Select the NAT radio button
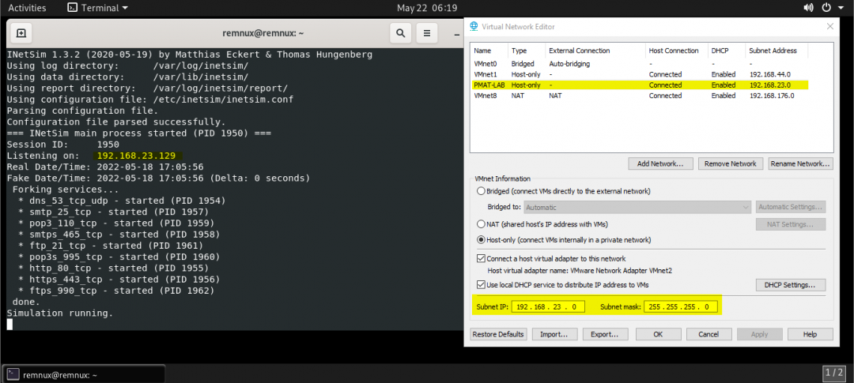Screen dimensions: 854x383 coord(481,224)
